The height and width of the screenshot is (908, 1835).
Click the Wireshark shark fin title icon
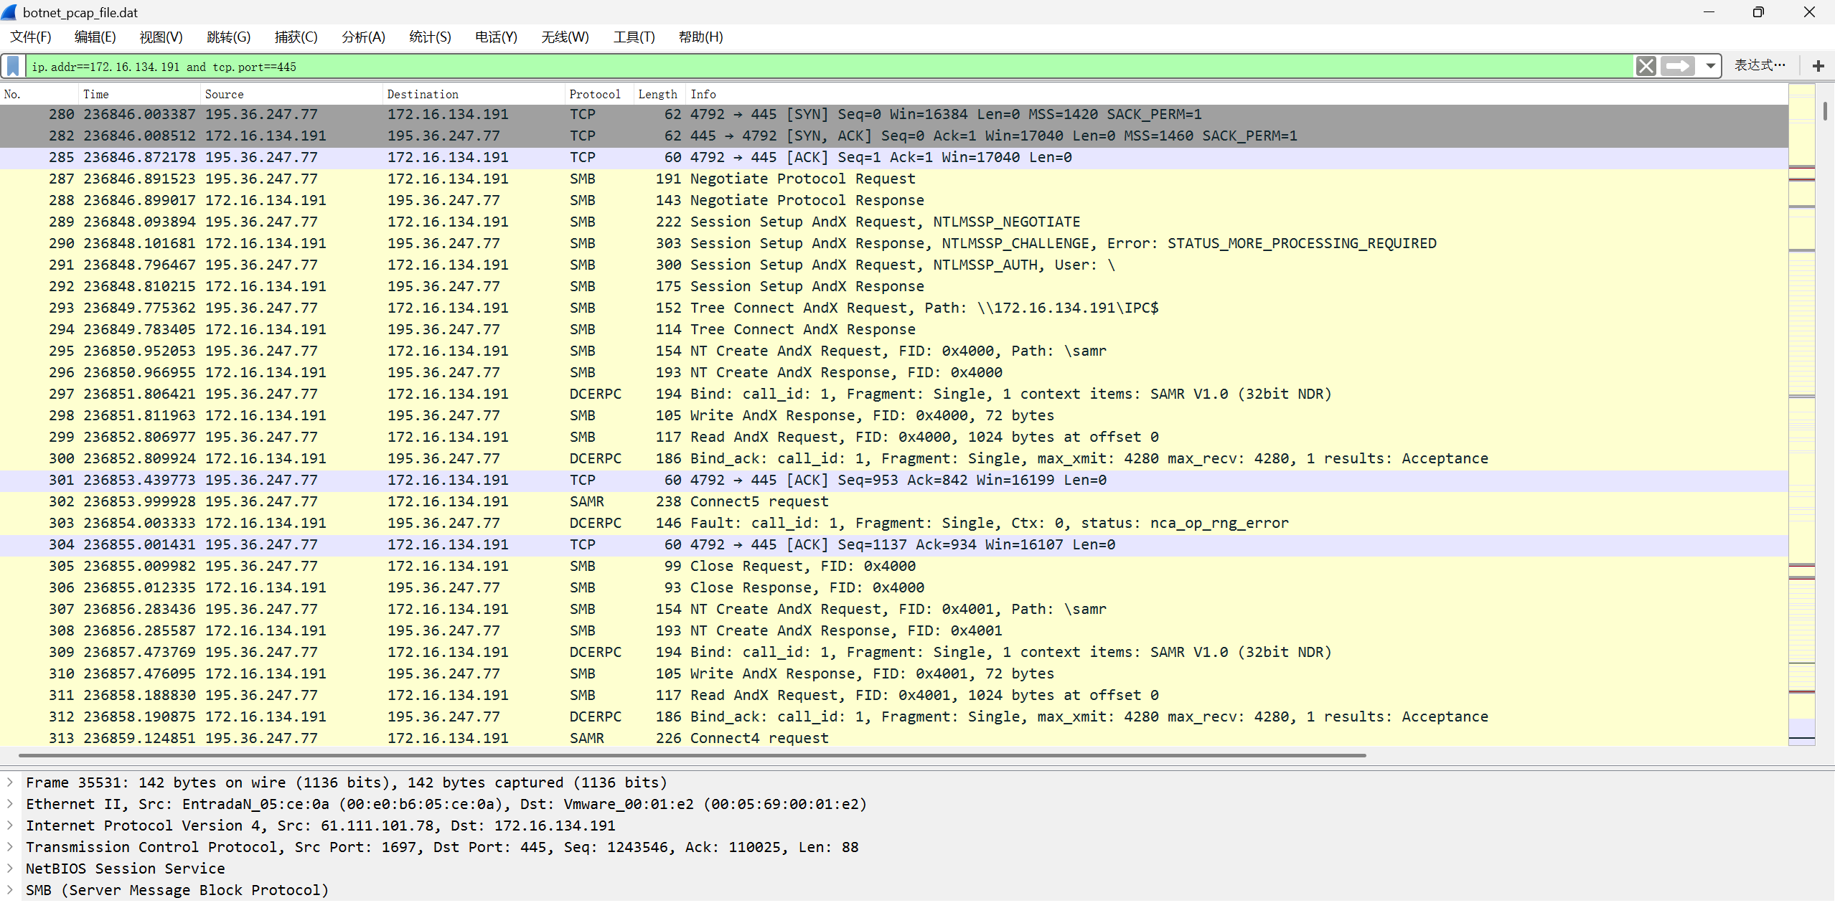point(9,12)
